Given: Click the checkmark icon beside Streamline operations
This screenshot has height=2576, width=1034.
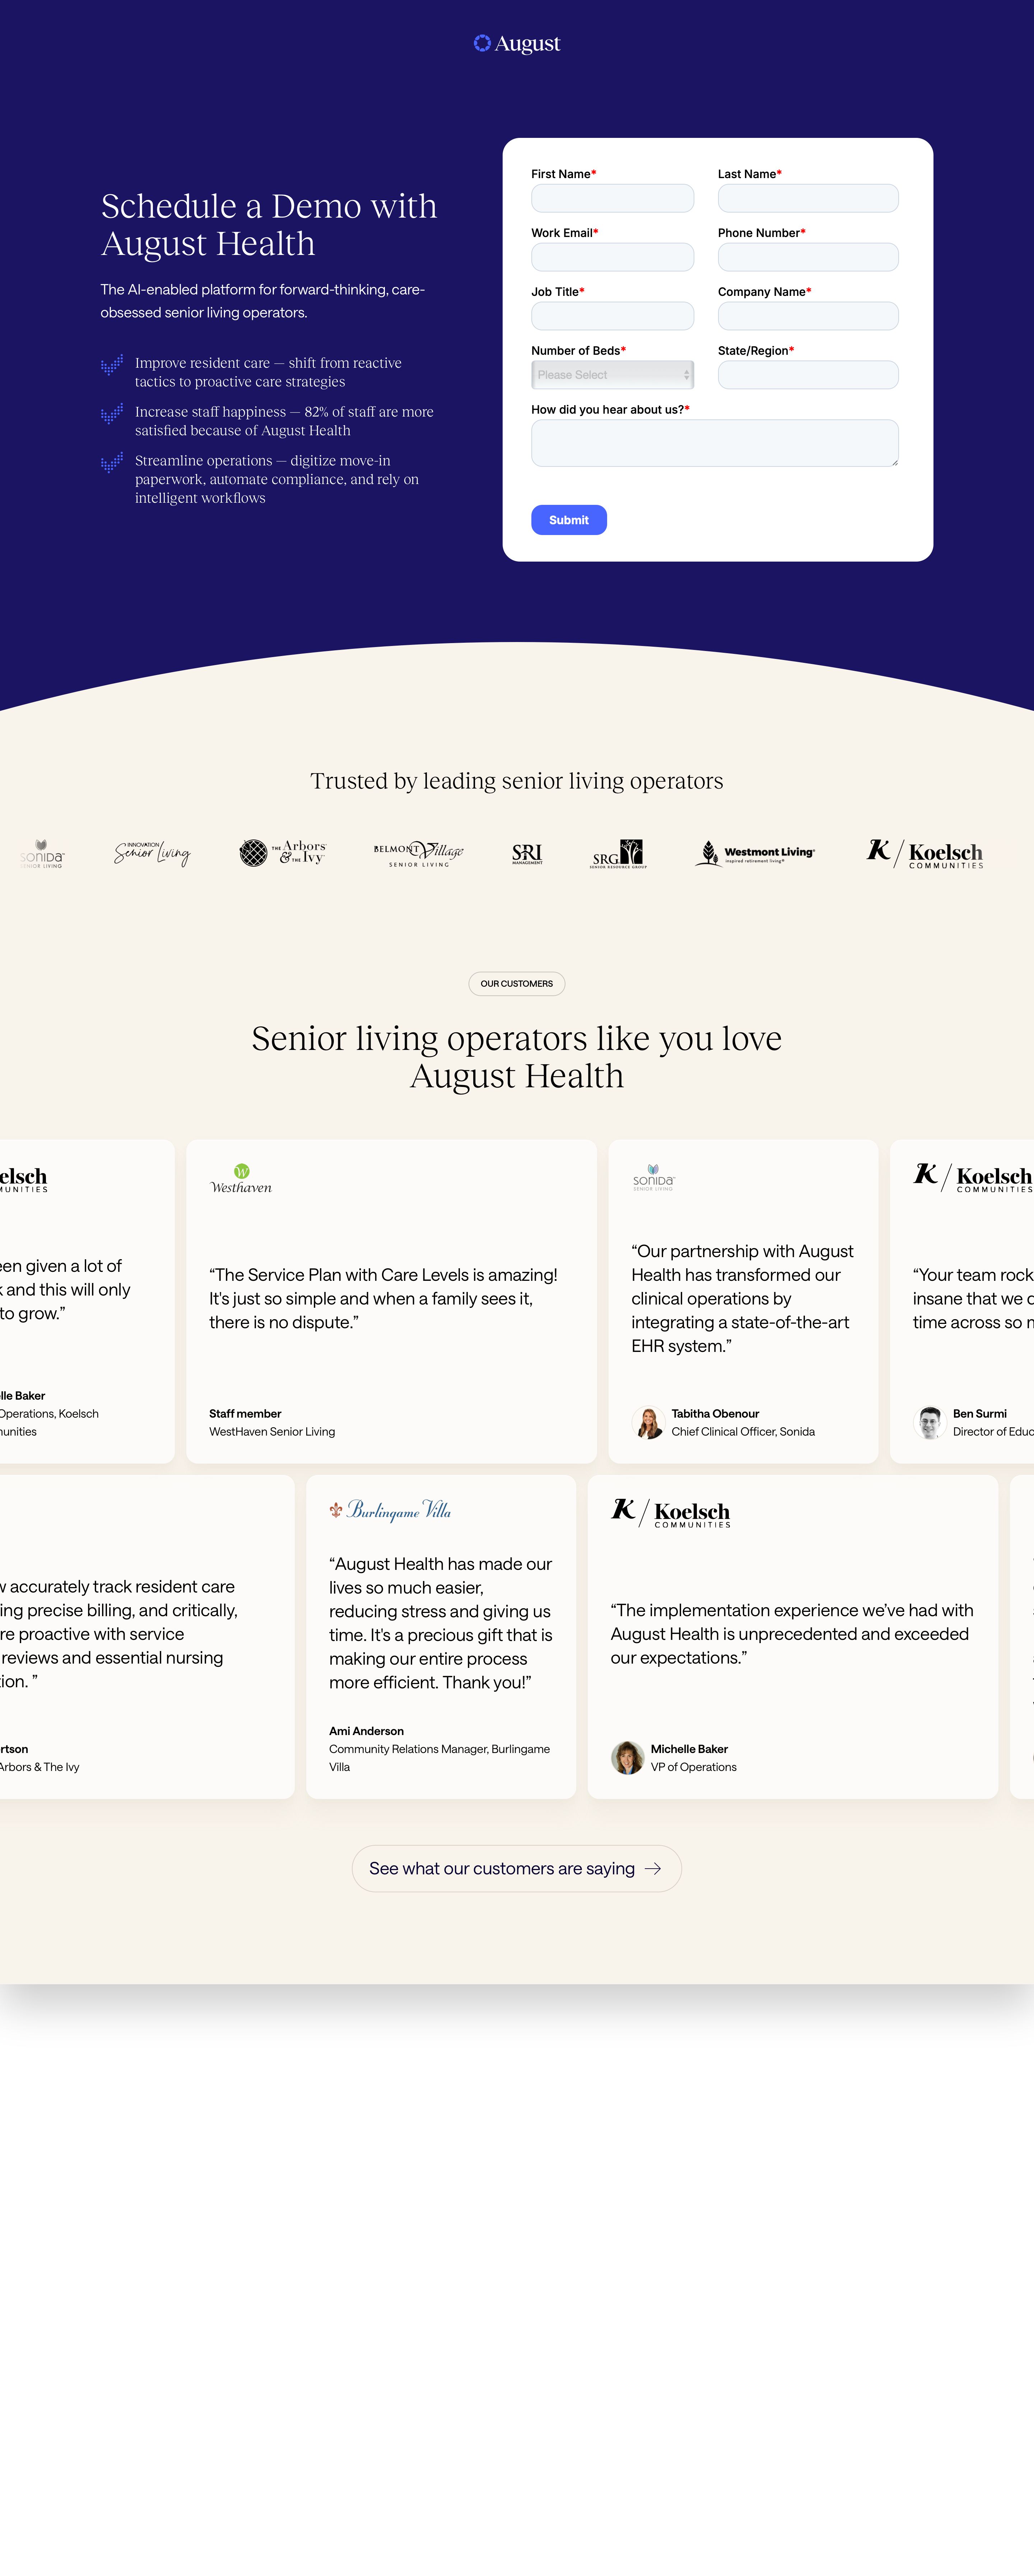Looking at the screenshot, I should tap(112, 463).
